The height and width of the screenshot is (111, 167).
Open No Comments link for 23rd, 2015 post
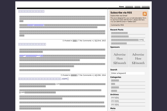tap(87, 41)
